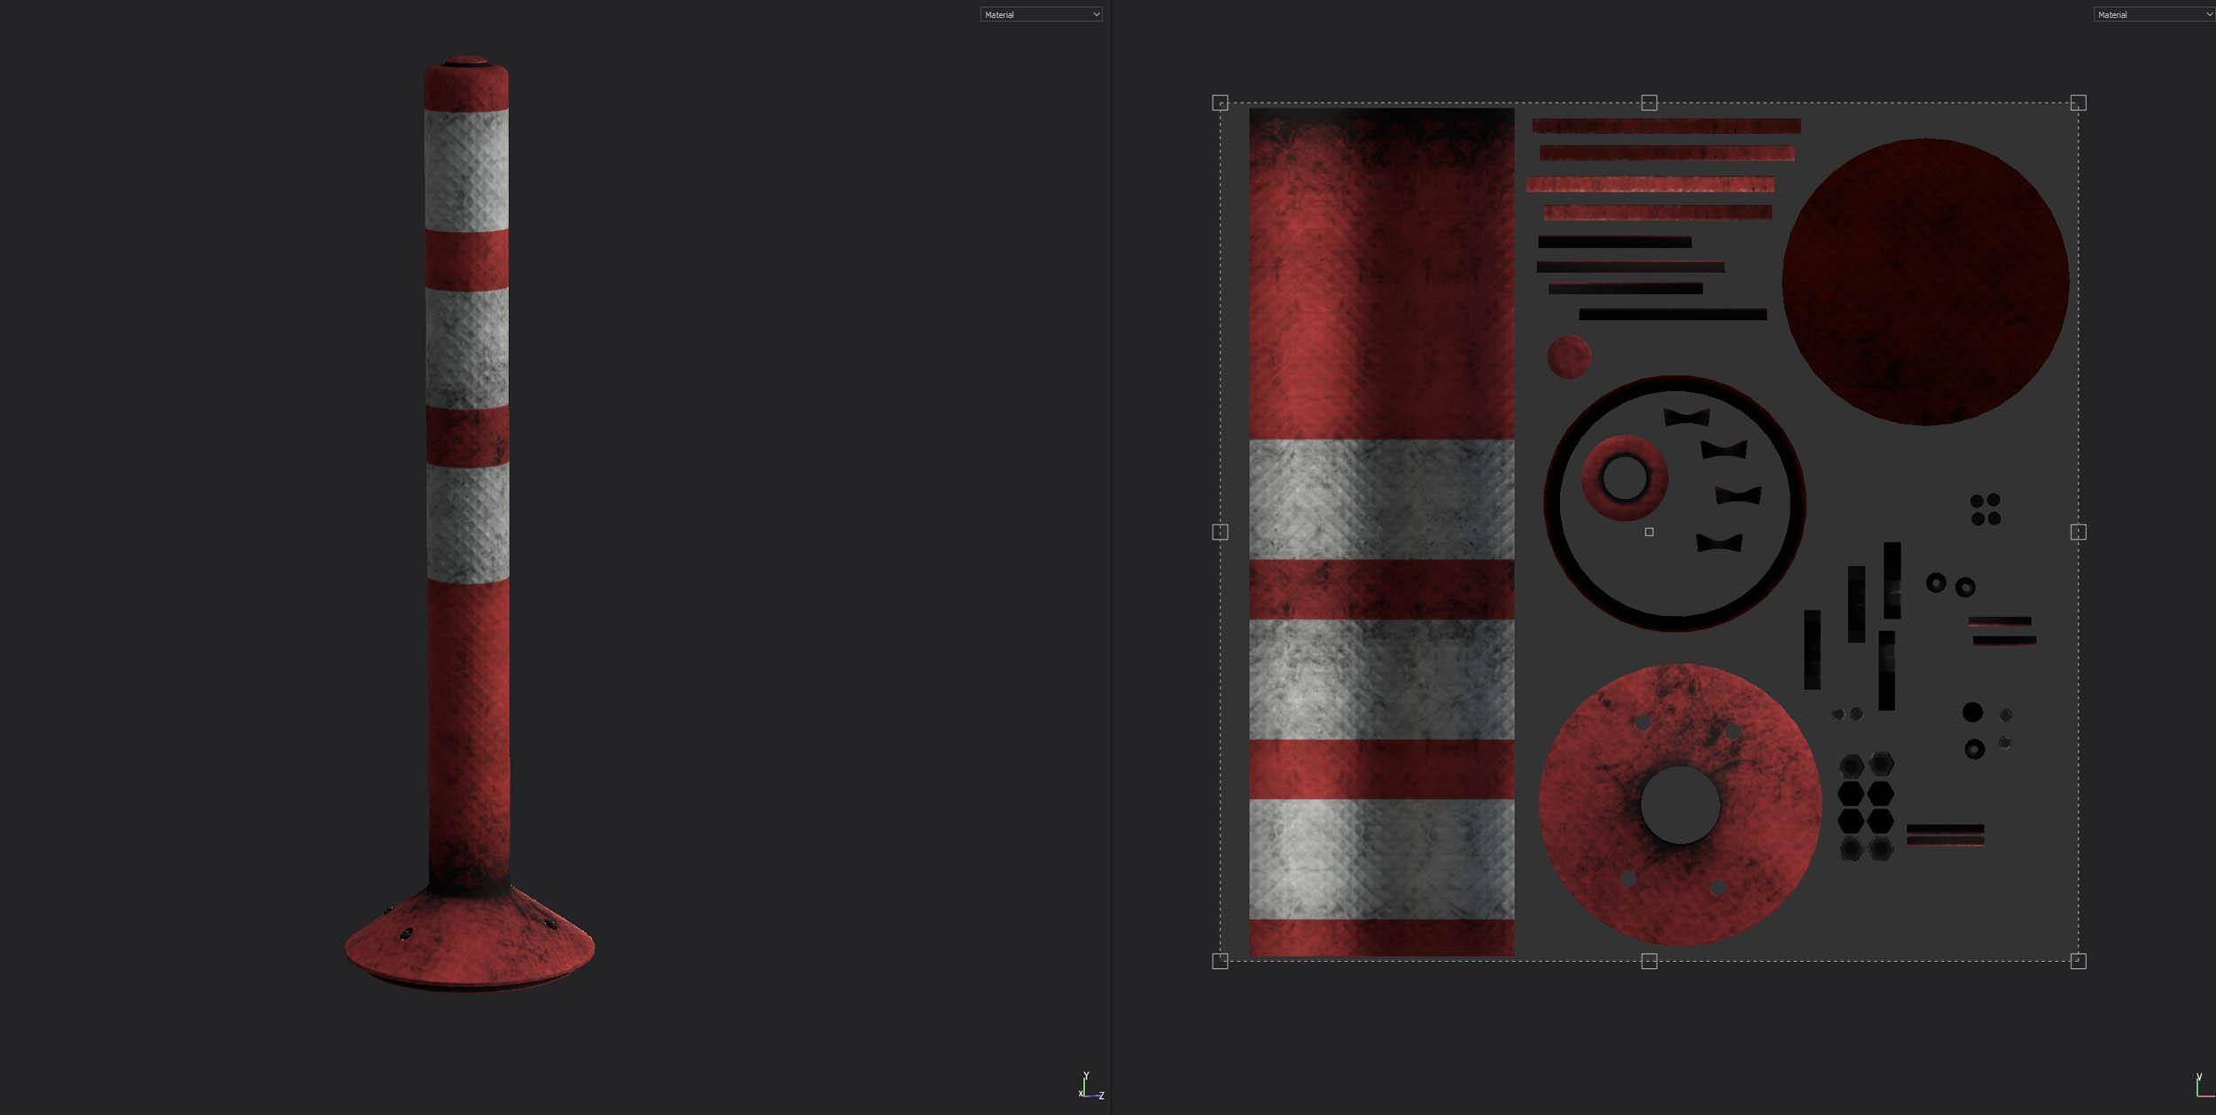Select the striped red-white cylinder UV island
This screenshot has width=2216, height=1115.
coord(1381,532)
